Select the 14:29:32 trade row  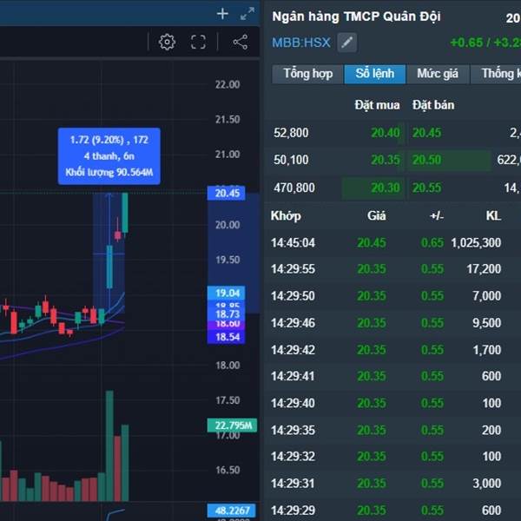[392, 457]
